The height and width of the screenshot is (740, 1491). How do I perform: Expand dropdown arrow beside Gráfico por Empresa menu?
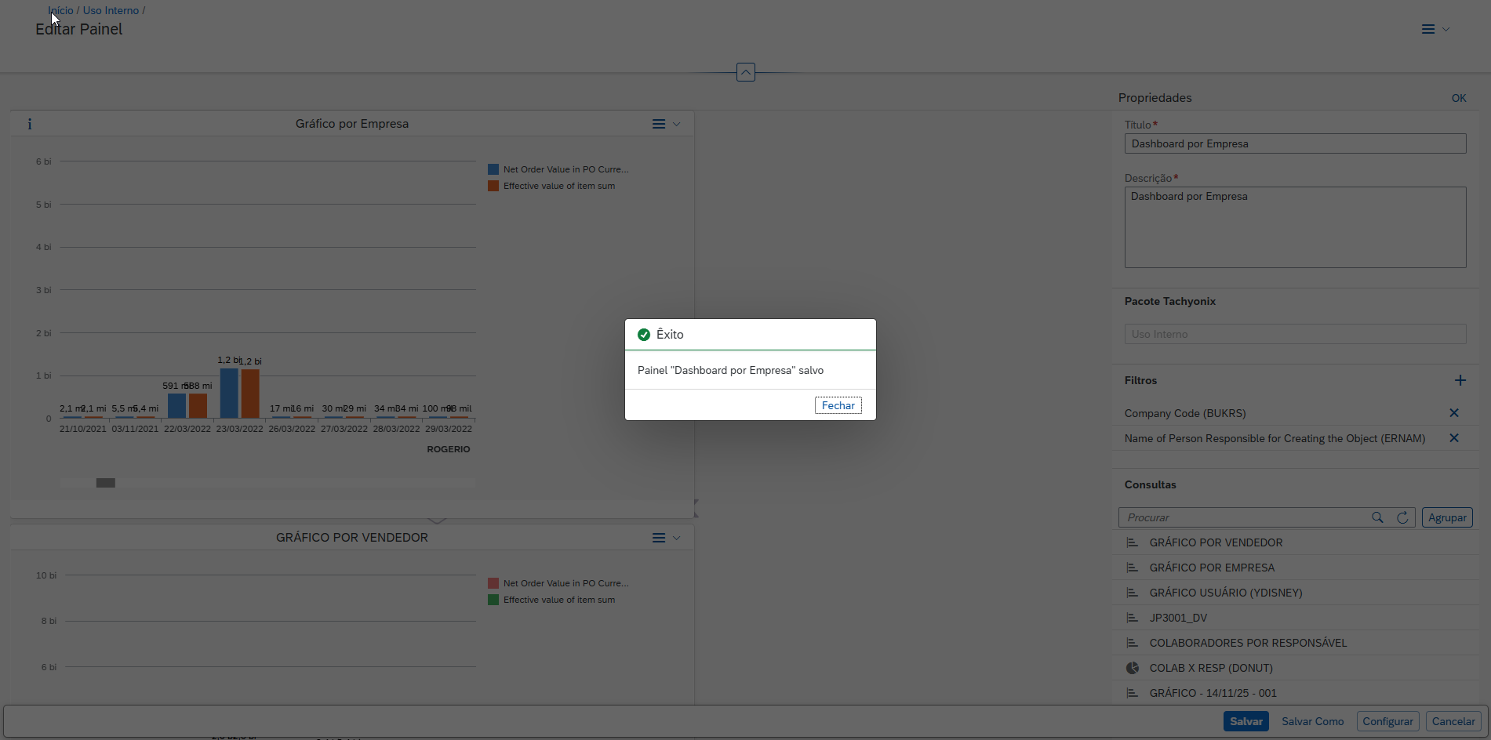click(677, 124)
